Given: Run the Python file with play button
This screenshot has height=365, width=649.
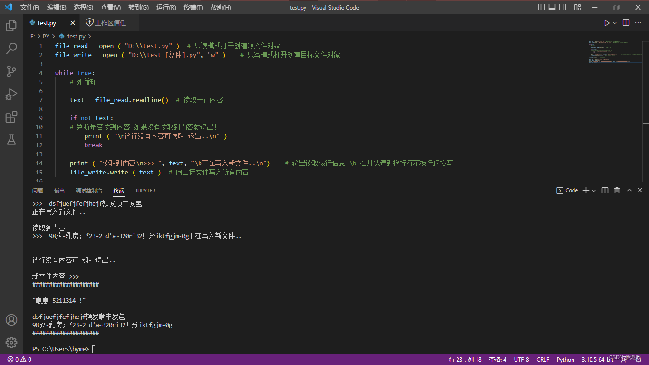Looking at the screenshot, I should coord(607,23).
